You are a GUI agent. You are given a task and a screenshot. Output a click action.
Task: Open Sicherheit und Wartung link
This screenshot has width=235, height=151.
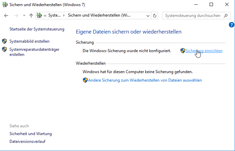(30, 134)
